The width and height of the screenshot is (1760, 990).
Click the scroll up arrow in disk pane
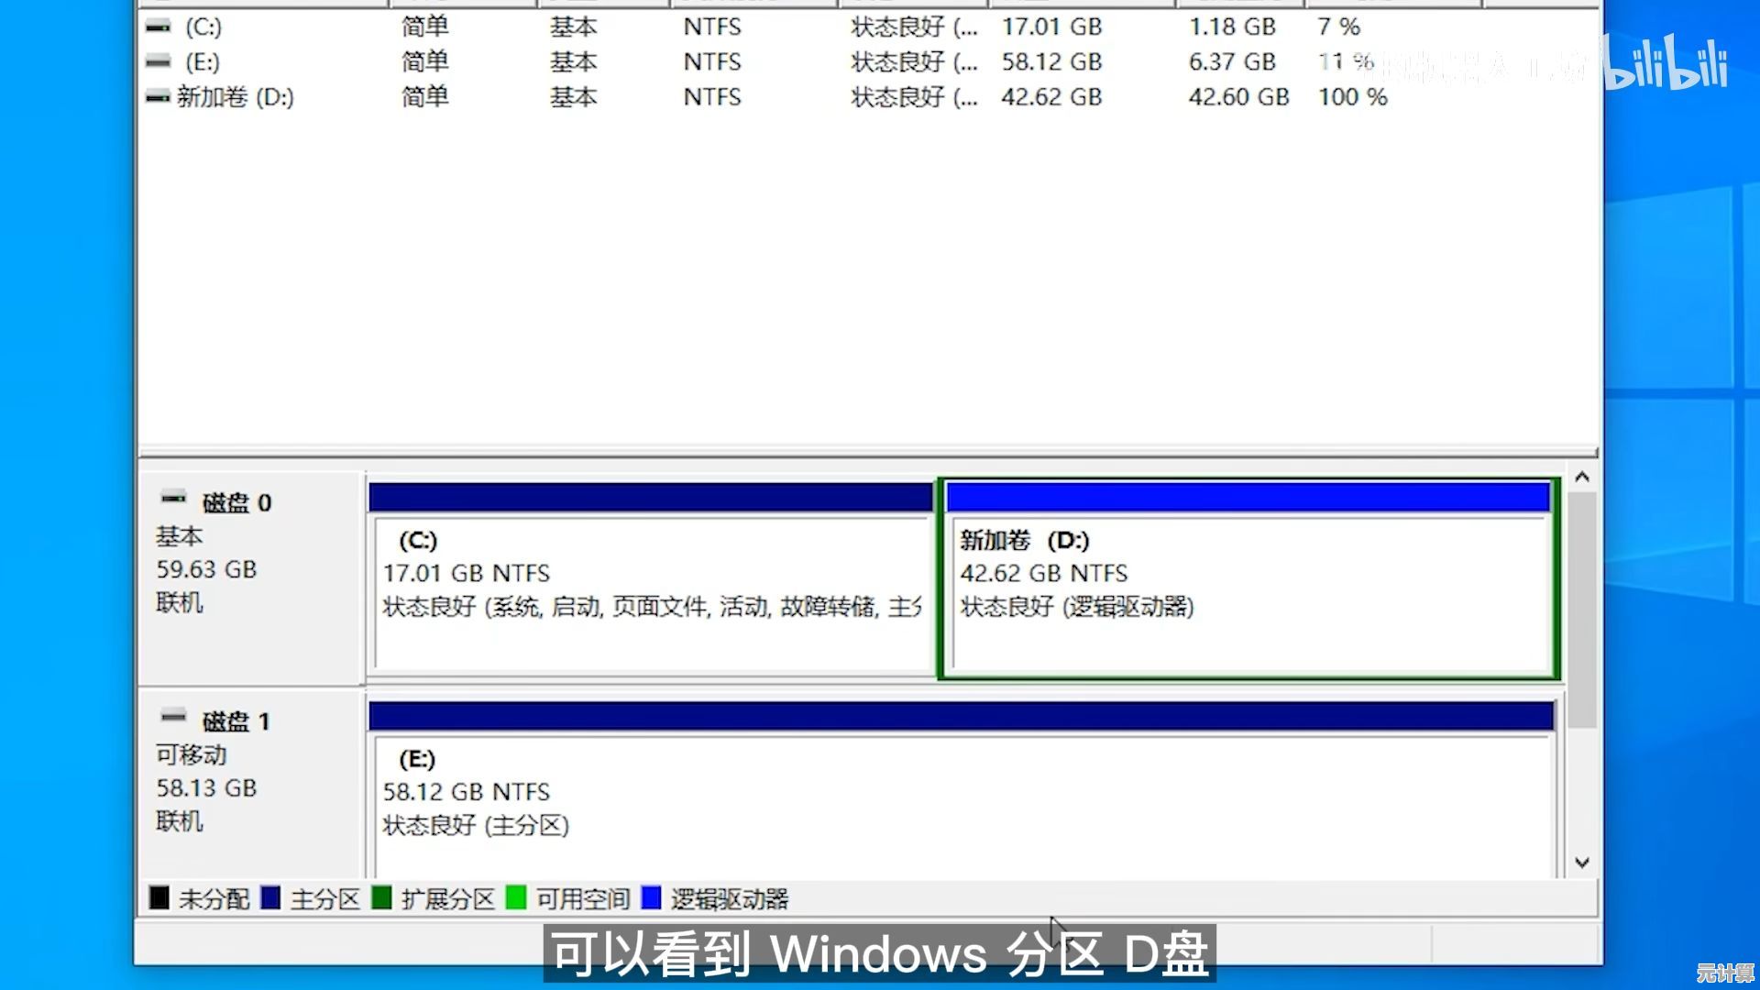click(x=1582, y=478)
